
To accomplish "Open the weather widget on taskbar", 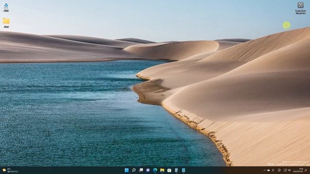I will tap(10, 170).
